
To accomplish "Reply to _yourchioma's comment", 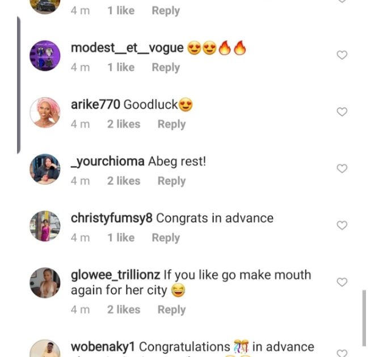I will 171,181.
